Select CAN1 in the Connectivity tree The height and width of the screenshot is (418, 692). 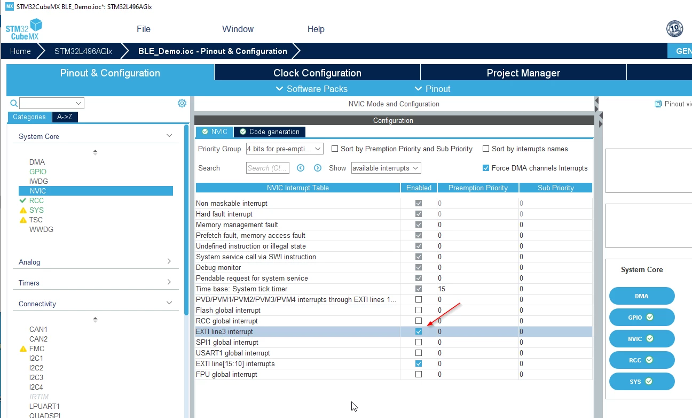tap(38, 329)
